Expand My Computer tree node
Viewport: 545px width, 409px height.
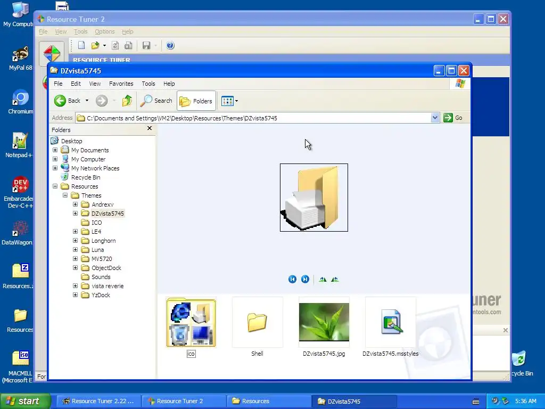pyautogui.click(x=55, y=159)
